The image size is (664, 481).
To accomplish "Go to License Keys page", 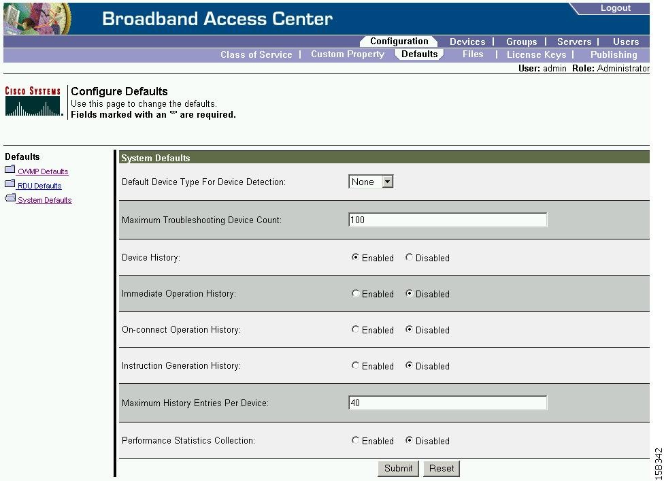I will point(537,54).
